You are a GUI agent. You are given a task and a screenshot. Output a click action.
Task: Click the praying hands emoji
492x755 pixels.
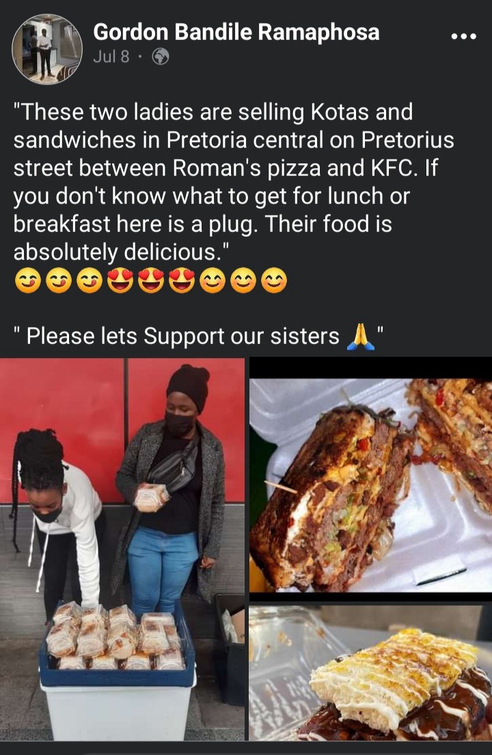(x=360, y=337)
